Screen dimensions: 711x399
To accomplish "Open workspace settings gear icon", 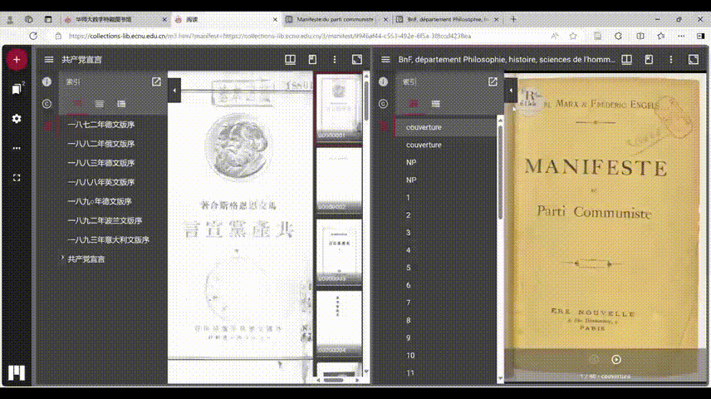I will coord(17,119).
